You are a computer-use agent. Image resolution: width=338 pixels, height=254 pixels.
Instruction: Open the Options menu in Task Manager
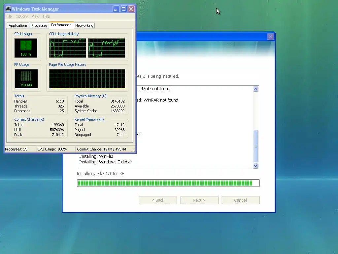[x=21, y=16]
